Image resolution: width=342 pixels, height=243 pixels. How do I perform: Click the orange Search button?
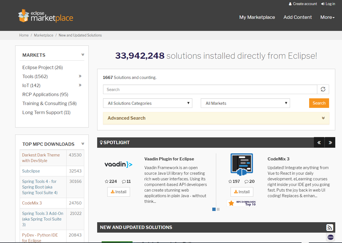pos(319,103)
